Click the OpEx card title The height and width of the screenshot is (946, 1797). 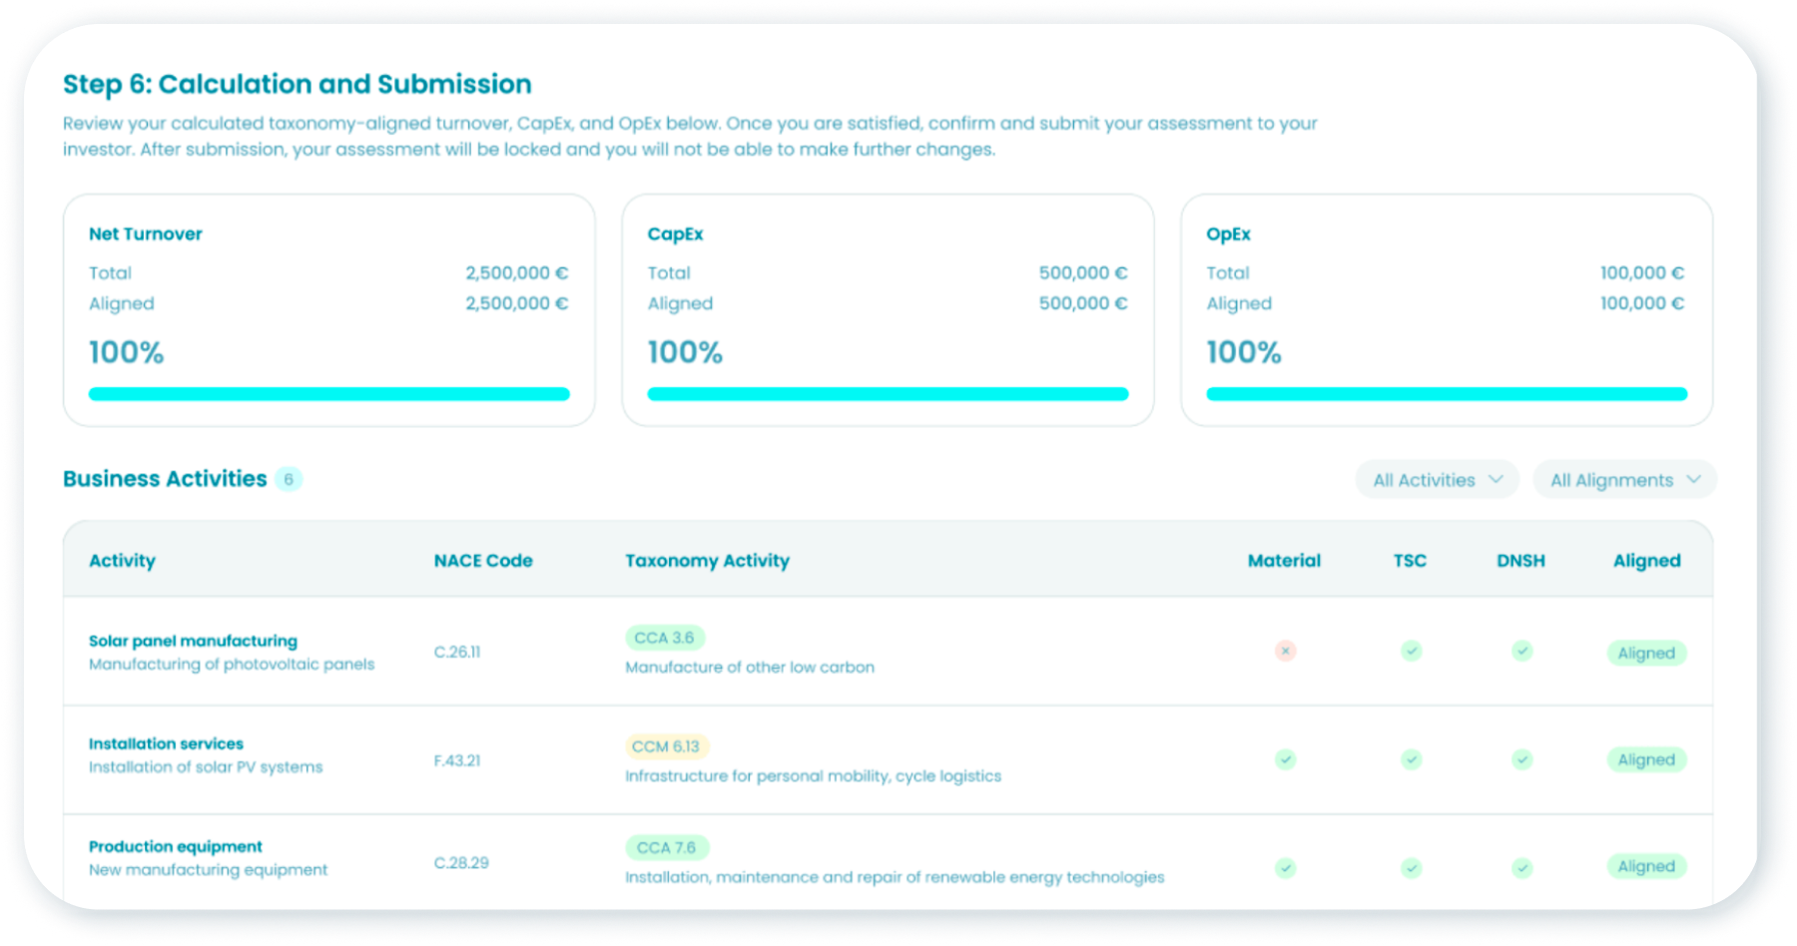point(1228,234)
